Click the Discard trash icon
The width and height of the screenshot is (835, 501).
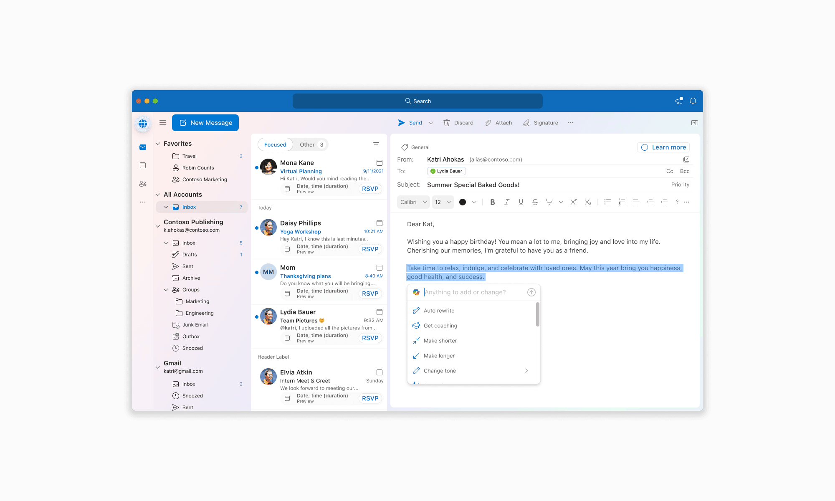[447, 123]
